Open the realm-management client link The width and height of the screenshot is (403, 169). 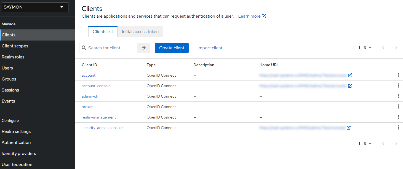(99, 117)
